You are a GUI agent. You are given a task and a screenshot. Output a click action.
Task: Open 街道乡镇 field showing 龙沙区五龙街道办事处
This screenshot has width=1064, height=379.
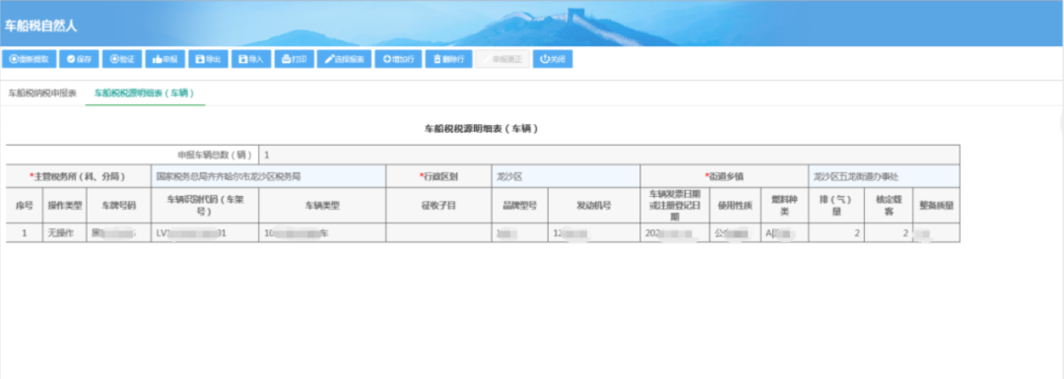(884, 175)
